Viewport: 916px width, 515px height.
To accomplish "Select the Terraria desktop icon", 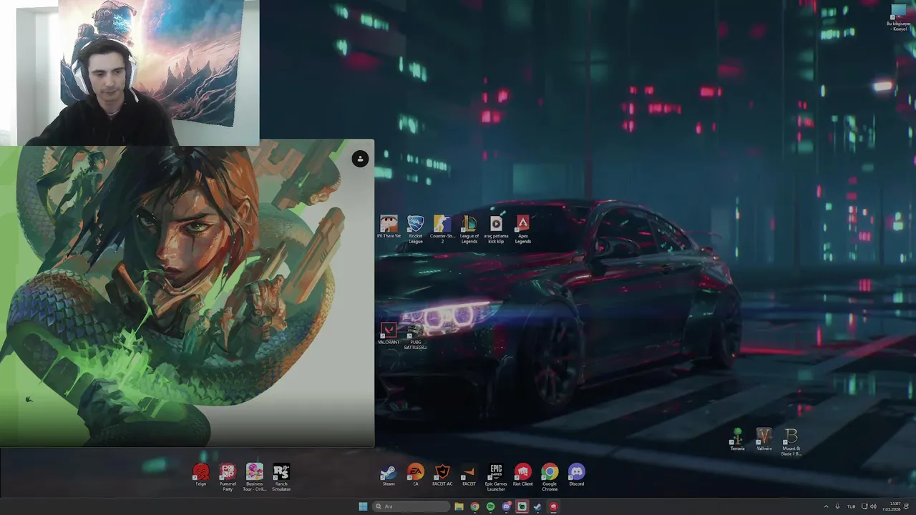I will [x=737, y=440].
